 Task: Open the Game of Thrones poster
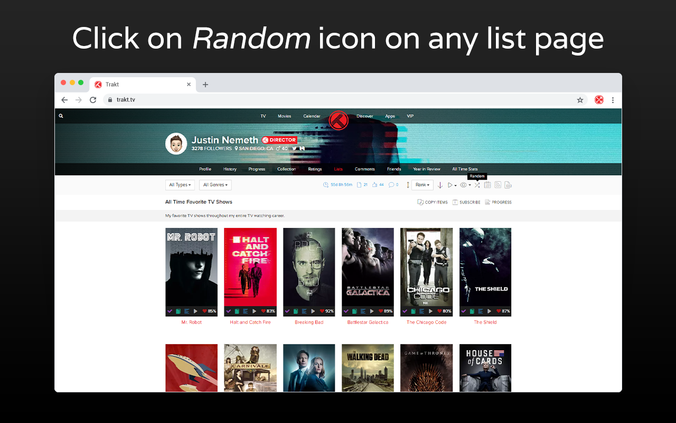427,368
